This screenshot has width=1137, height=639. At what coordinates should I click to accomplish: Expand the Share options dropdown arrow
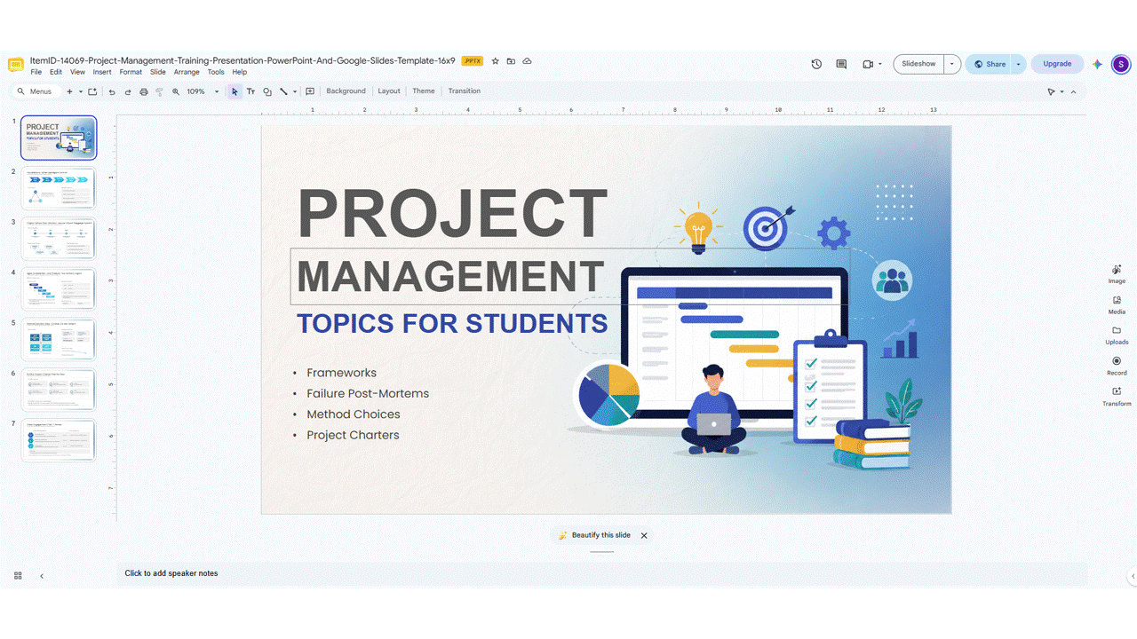pos(1018,64)
